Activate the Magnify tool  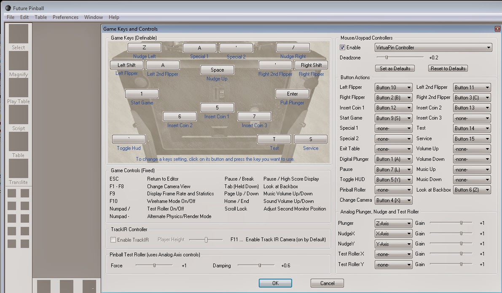tap(18, 61)
